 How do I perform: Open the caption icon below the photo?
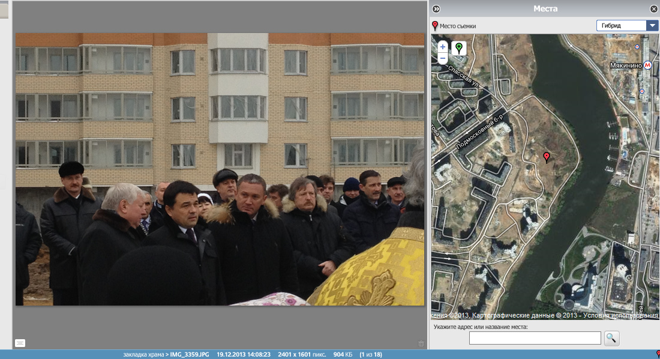(20, 343)
